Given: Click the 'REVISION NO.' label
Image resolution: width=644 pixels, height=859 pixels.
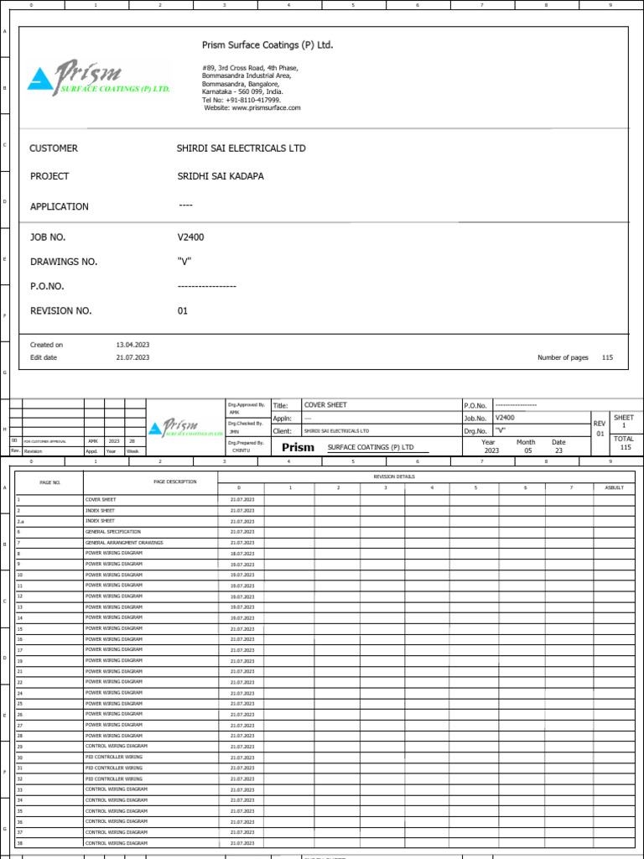Looking at the screenshot, I should (x=60, y=311).
